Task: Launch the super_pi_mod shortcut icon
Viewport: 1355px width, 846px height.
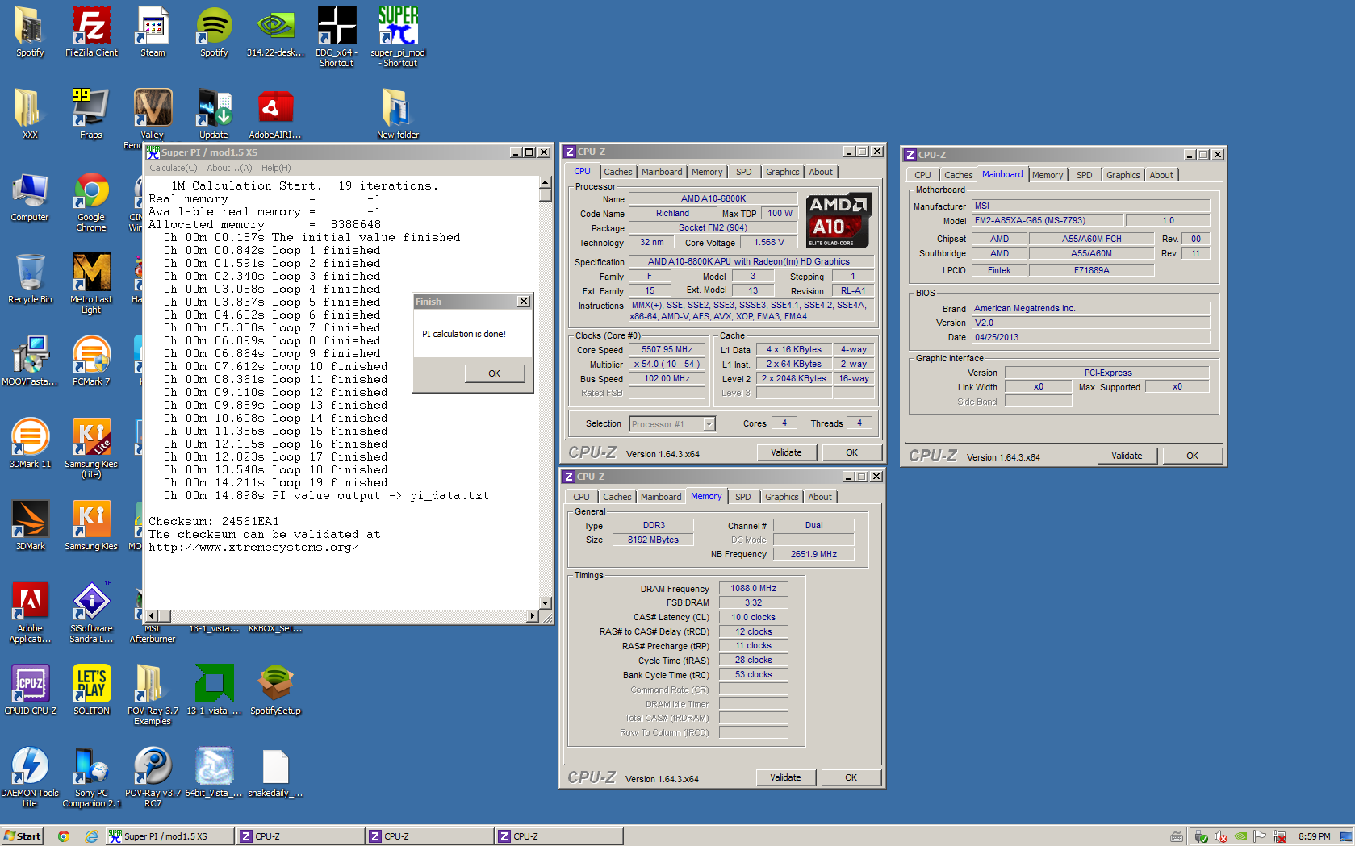Action: click(398, 37)
